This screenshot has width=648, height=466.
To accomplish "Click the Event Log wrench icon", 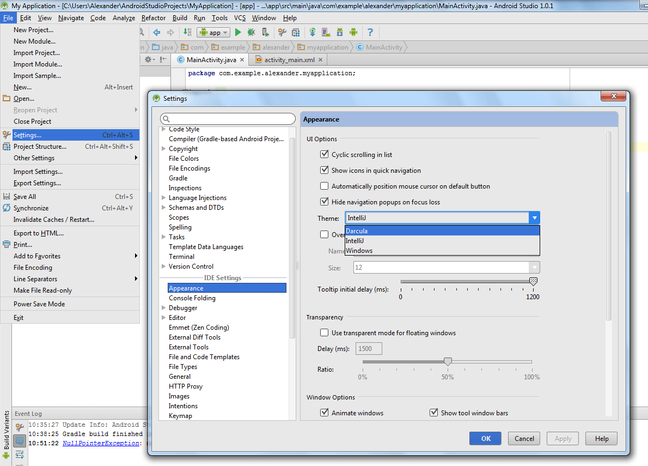I will pyautogui.click(x=20, y=427).
